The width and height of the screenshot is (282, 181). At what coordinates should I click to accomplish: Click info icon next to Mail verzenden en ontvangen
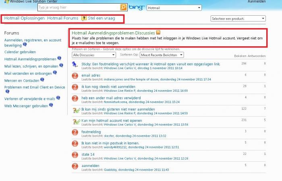coord(55,72)
